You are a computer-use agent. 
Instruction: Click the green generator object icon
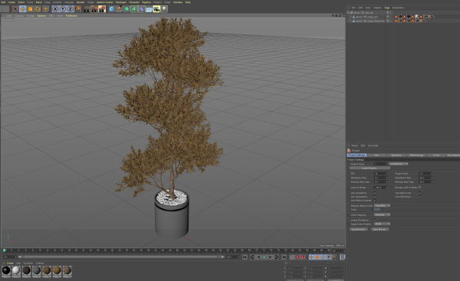127,9
